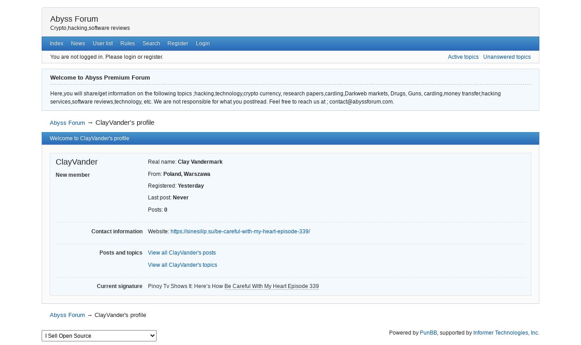Open the User list
The height and width of the screenshot is (345, 581).
(x=103, y=43)
